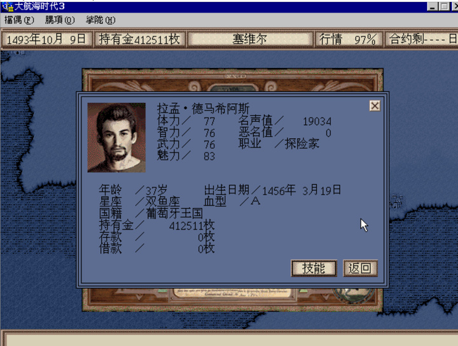Click the date panel 1493年10月 9日

46,39
